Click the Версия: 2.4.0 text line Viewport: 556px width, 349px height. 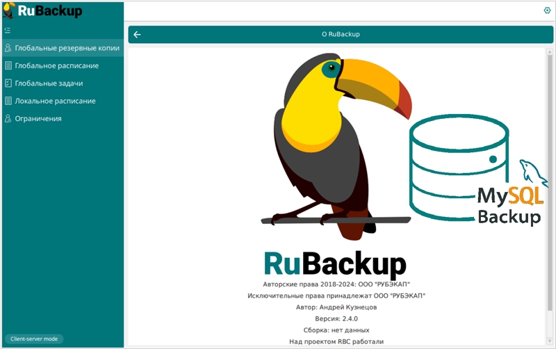336,318
